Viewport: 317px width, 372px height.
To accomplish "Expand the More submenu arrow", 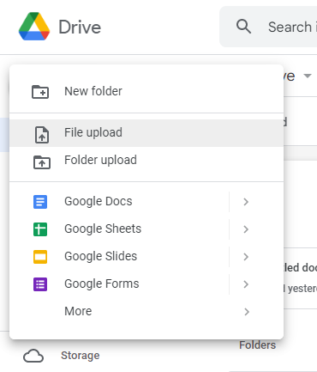I will click(x=247, y=312).
